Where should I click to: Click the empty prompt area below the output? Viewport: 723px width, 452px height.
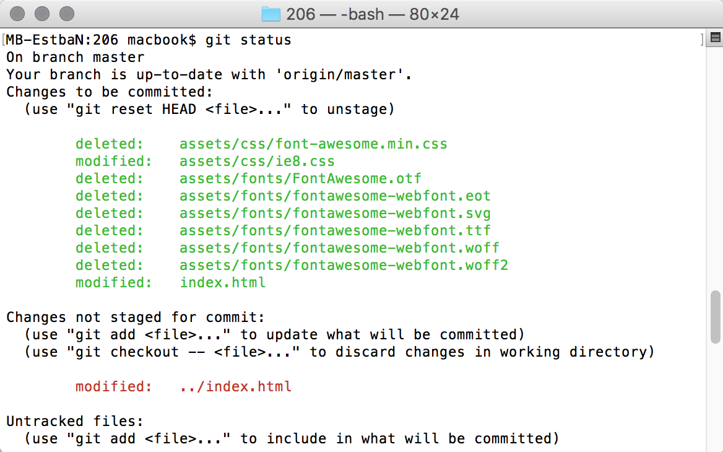click(310, 449)
